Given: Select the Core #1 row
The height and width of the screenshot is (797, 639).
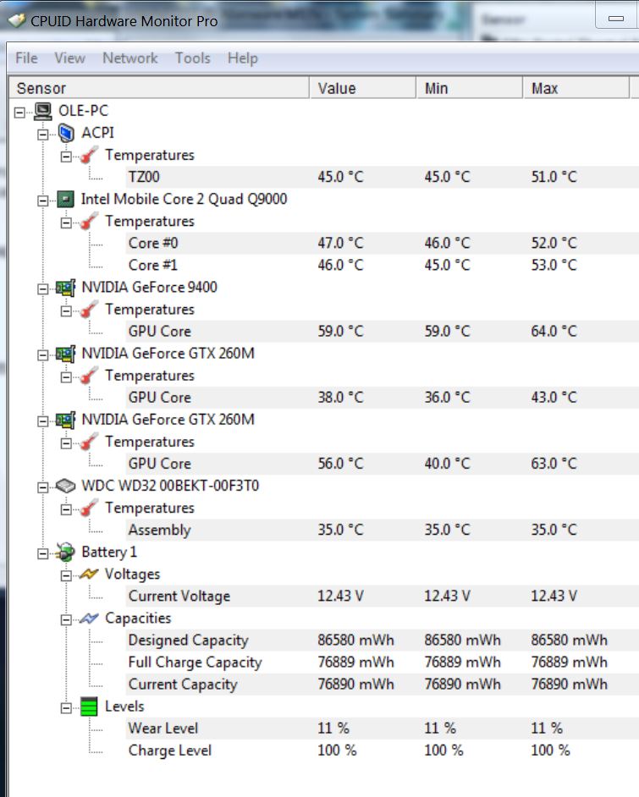Looking at the screenshot, I should click(x=383, y=266).
